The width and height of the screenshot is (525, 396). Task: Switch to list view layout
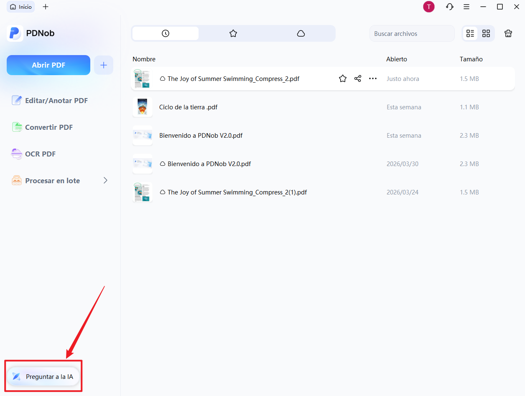pyautogui.click(x=470, y=33)
